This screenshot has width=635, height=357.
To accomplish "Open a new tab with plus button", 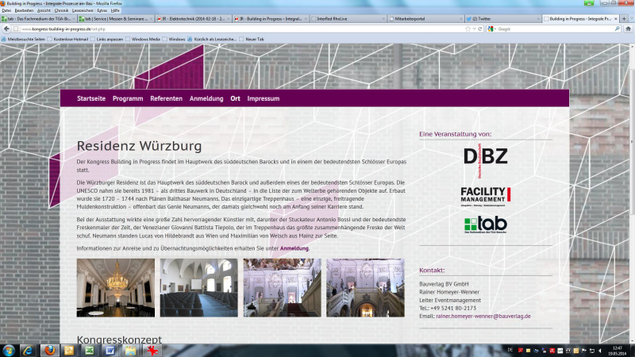I will (x=624, y=18).
